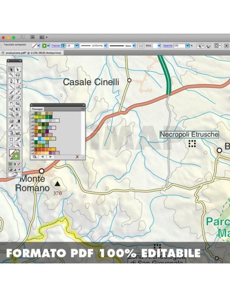Select the Perspective Grid tool
Viewport: 230px width, 297px height.
(18, 115)
